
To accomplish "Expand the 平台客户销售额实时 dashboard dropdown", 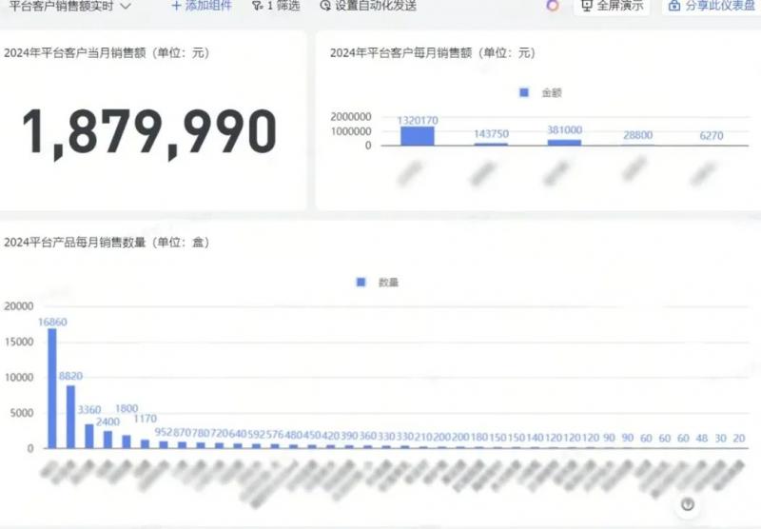I will point(126,6).
